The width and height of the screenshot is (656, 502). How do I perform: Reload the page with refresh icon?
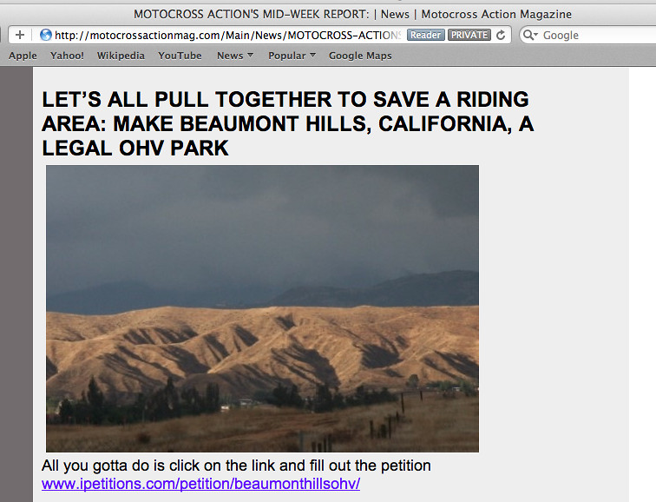click(501, 35)
